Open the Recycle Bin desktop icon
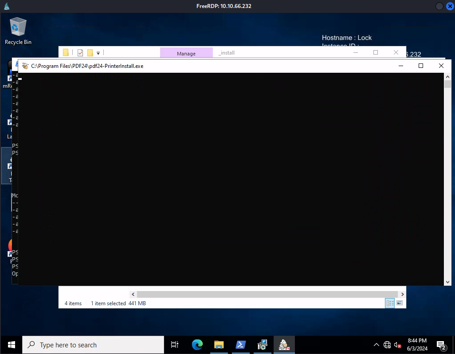This screenshot has height=354, width=455. 18,31
